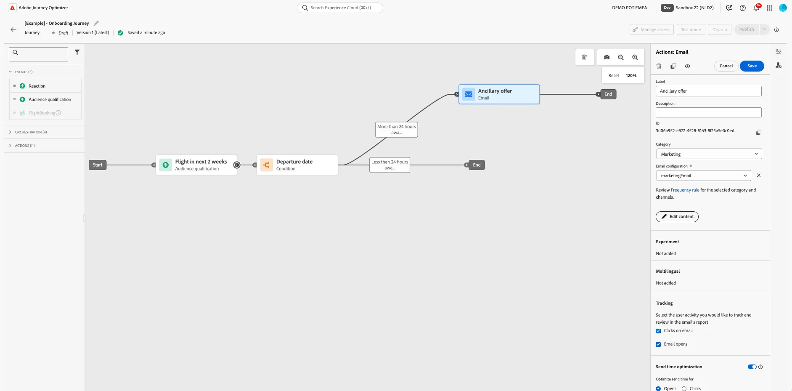Open the app switcher grid icon
The height and width of the screenshot is (391, 792).
click(770, 8)
